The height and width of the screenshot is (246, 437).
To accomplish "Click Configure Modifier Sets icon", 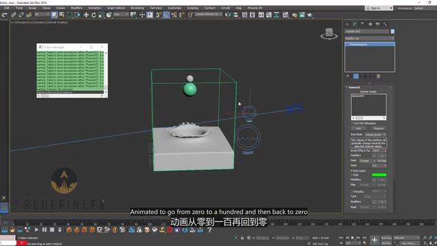I will click(x=378, y=76).
